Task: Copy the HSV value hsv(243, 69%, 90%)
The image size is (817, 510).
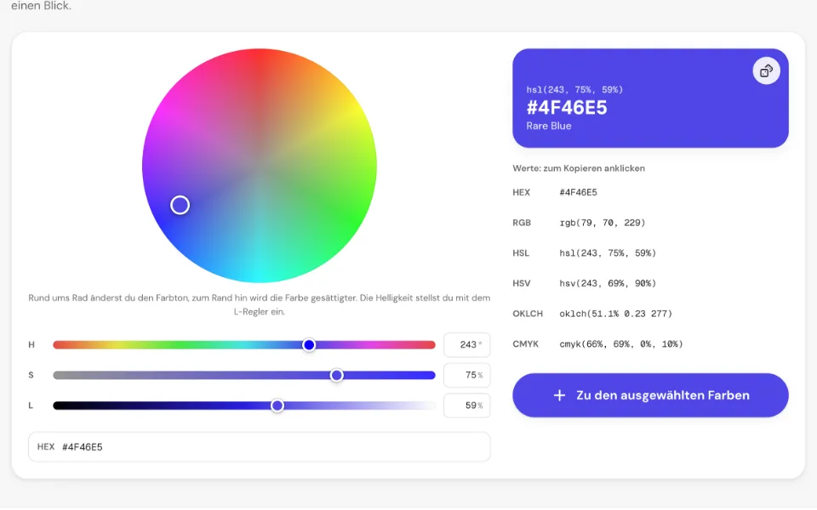Action: pyautogui.click(x=608, y=283)
